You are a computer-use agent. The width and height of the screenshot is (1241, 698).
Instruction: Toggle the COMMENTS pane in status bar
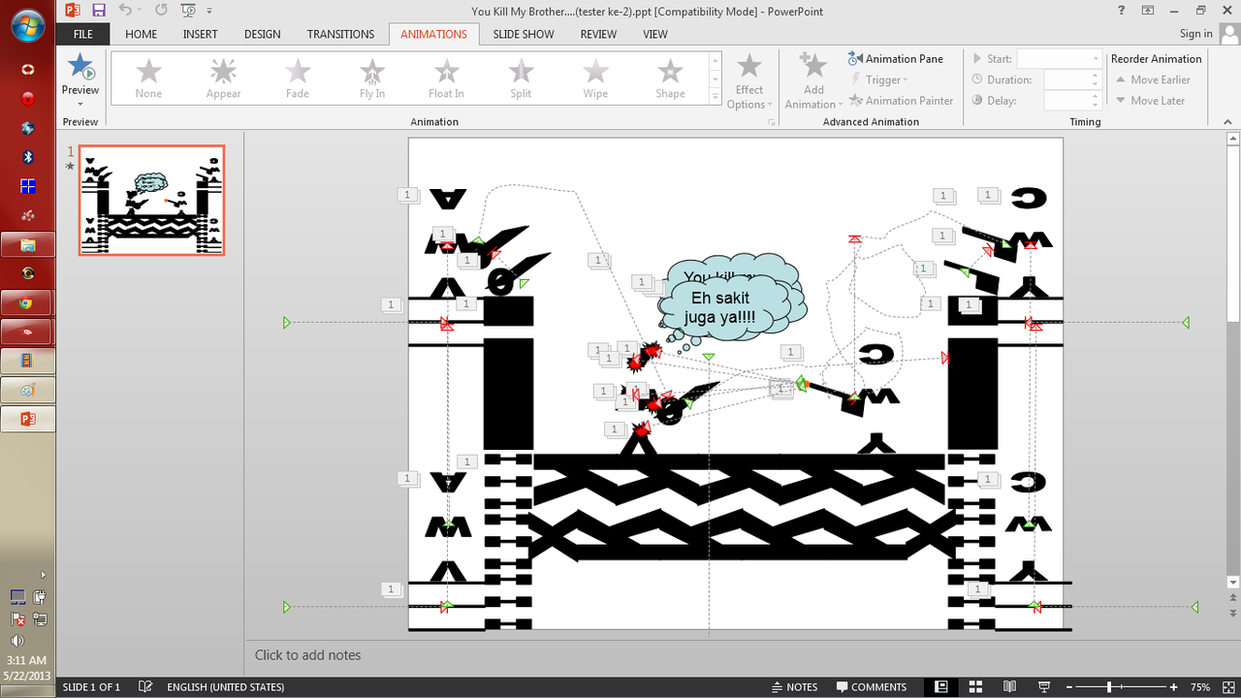(870, 687)
